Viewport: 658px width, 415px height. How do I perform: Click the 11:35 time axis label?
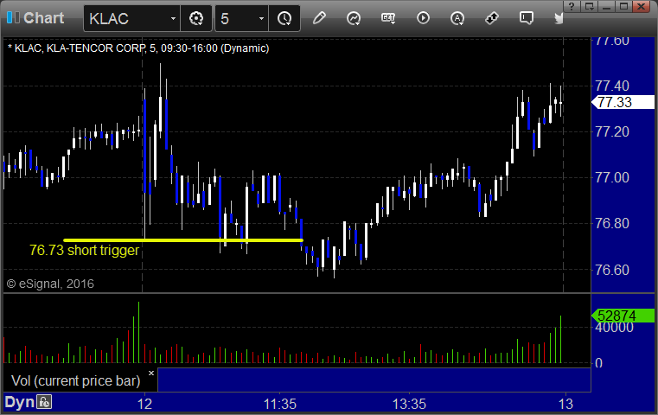(x=280, y=404)
